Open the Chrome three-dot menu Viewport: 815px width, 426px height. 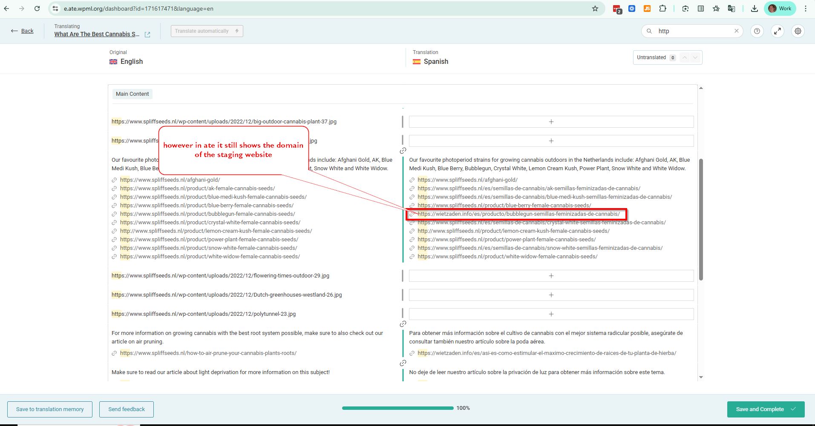pos(806,9)
